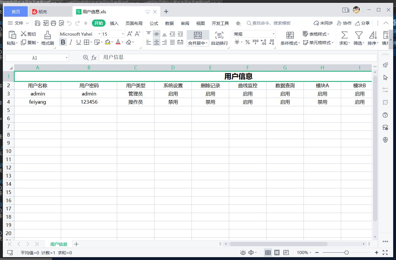Screen dimensions: 396x260
Task: Click the Cut (剪切) scissors icon
Action: pyautogui.click(x=24, y=34)
